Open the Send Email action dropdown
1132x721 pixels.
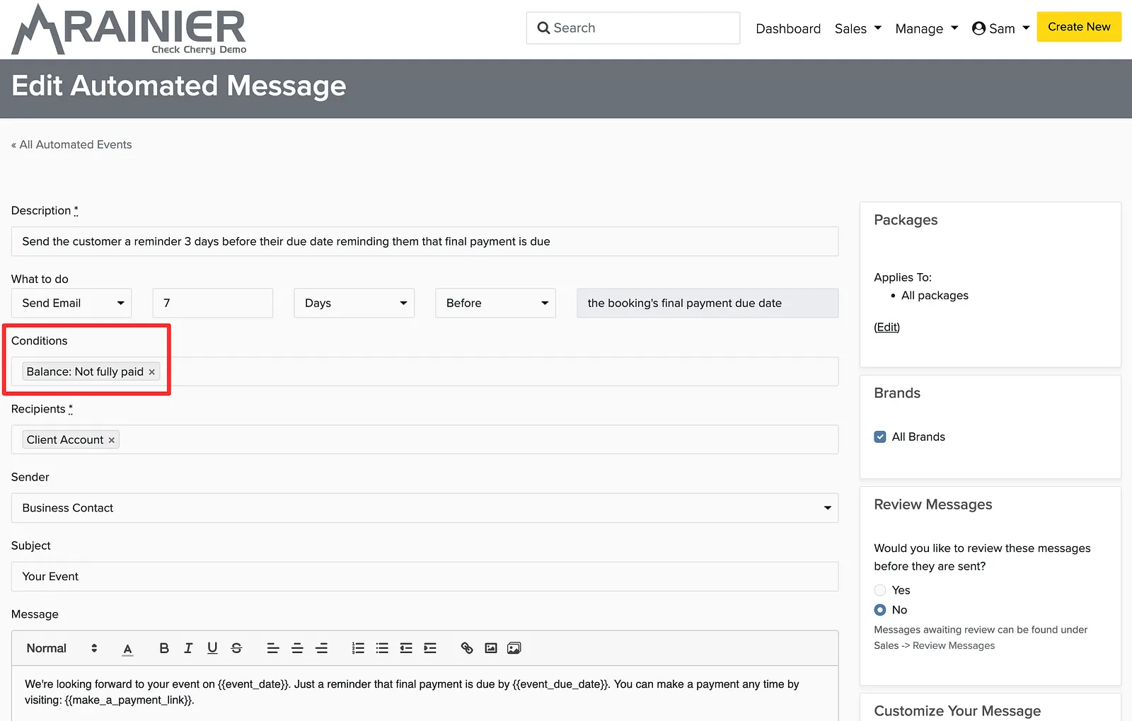71,303
